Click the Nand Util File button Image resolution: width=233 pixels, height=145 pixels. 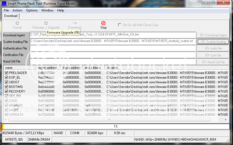click(x=213, y=62)
